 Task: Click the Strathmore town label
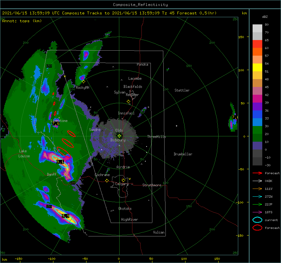pos(152,185)
